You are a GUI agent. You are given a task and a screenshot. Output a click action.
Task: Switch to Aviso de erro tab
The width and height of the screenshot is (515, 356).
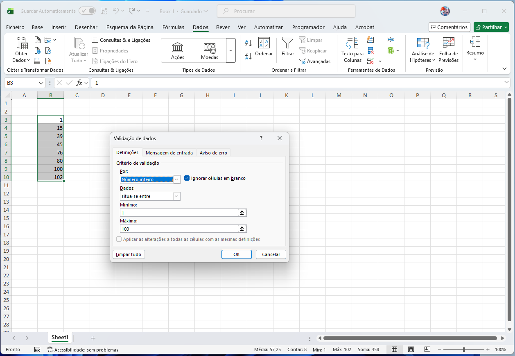213,153
